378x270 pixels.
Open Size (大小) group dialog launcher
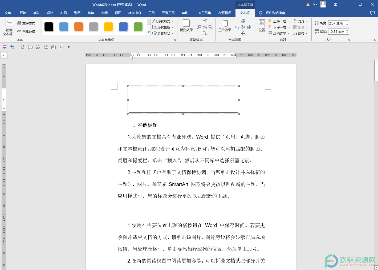(x=349, y=40)
